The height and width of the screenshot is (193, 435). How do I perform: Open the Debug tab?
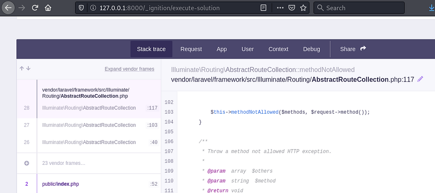(311, 49)
